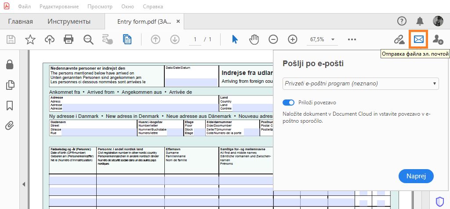Upload file to cloud icon

(50, 39)
